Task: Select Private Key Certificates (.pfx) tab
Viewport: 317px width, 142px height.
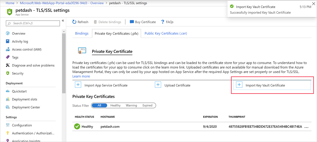Action: coord(117,34)
